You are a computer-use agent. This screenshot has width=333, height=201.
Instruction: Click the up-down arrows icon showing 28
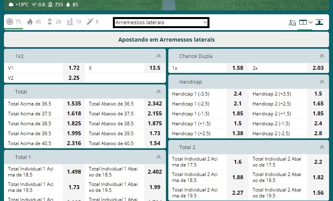50,22
